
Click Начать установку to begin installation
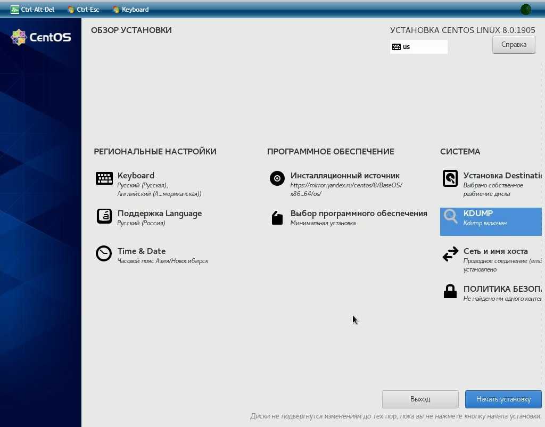coord(503,399)
